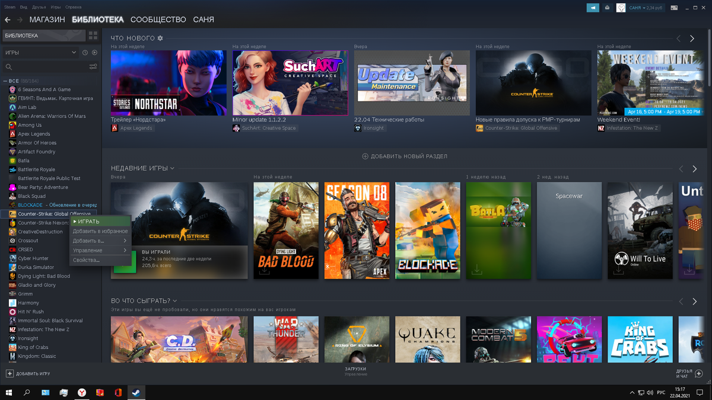The height and width of the screenshot is (400, 712).
Task: Go to СООБЩЕСТВО tab
Action: (x=158, y=20)
